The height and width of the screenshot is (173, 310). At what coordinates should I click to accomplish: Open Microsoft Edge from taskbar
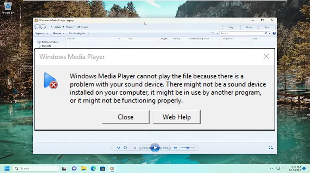click(93, 168)
